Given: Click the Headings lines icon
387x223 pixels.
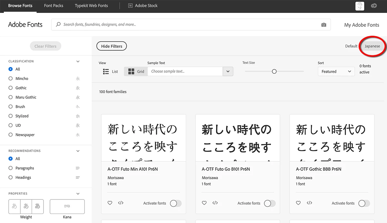Looking at the screenshot, I should point(77,178).
